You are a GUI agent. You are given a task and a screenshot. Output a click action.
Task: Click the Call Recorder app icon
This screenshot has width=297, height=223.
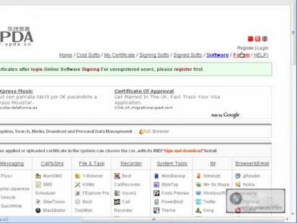(x=117, y=202)
